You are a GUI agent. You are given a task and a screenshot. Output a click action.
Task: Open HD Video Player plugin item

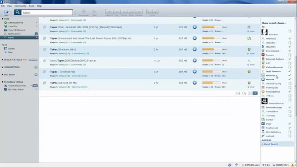click(x=16, y=90)
